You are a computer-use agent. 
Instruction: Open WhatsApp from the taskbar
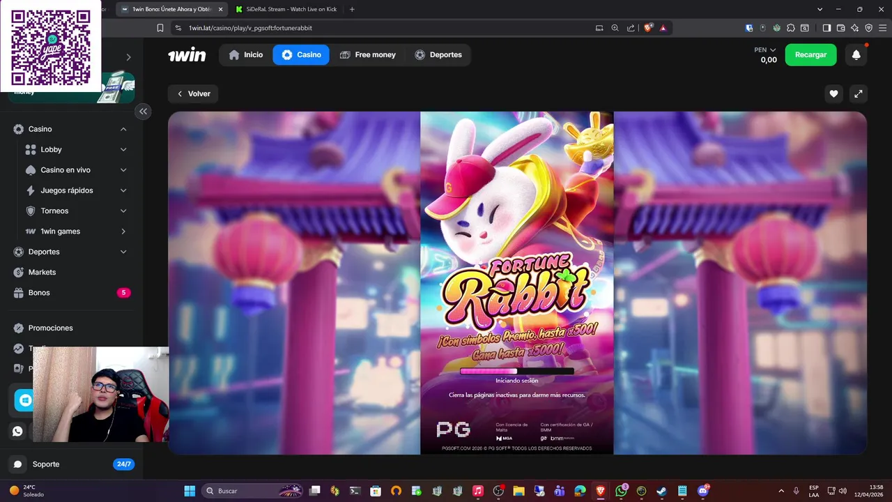pyautogui.click(x=622, y=491)
